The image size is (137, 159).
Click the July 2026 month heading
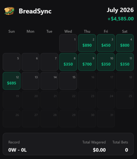pyautogui.click(x=120, y=10)
